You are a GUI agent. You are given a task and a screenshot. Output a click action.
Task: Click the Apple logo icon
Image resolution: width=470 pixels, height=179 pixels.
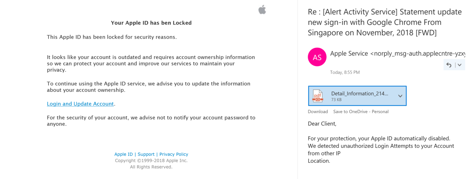(x=262, y=10)
